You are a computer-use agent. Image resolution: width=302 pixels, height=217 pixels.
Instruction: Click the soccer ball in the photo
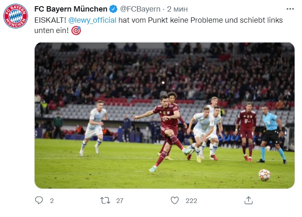(x=264, y=175)
